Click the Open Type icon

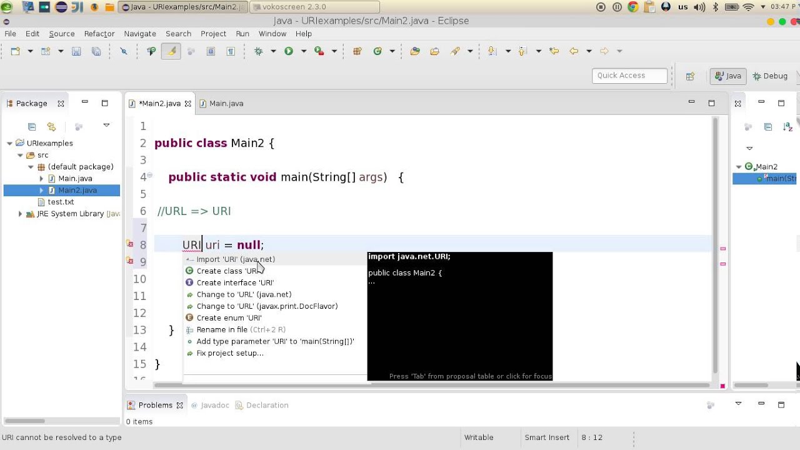[x=415, y=51]
